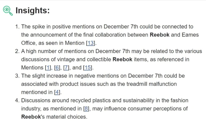The width and height of the screenshot is (206, 125).
Task: Visit the mention [15] reference link
Action: [88, 68]
